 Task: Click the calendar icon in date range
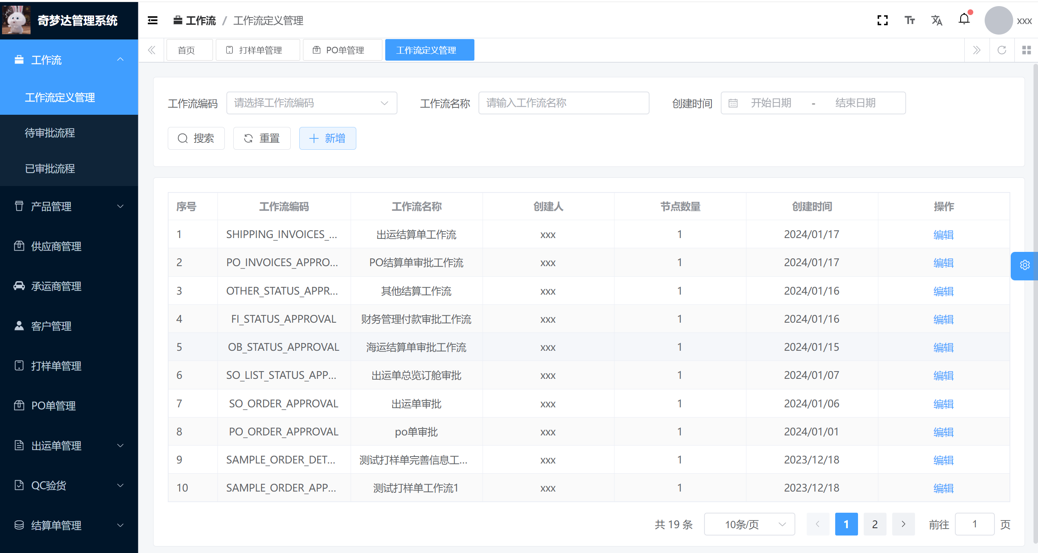[733, 103]
